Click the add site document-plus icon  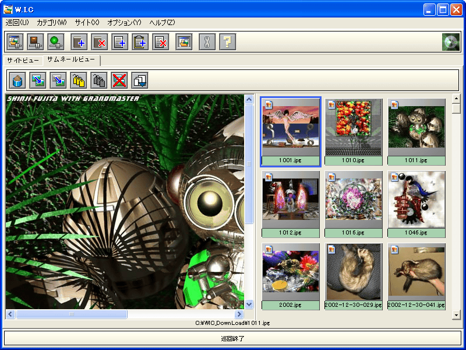coord(120,41)
